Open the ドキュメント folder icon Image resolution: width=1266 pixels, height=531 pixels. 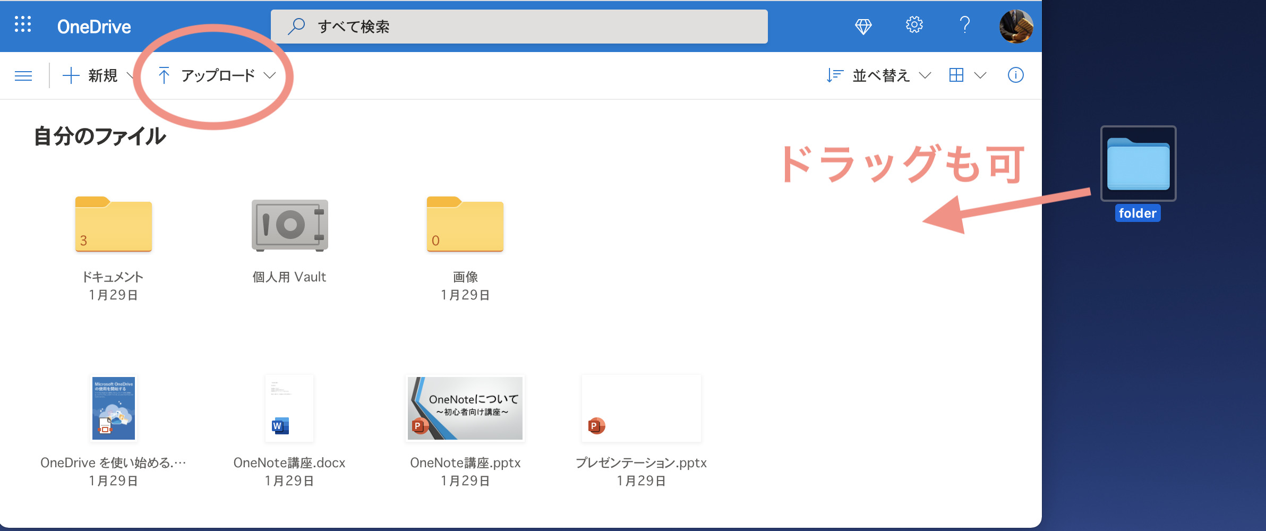(x=114, y=224)
